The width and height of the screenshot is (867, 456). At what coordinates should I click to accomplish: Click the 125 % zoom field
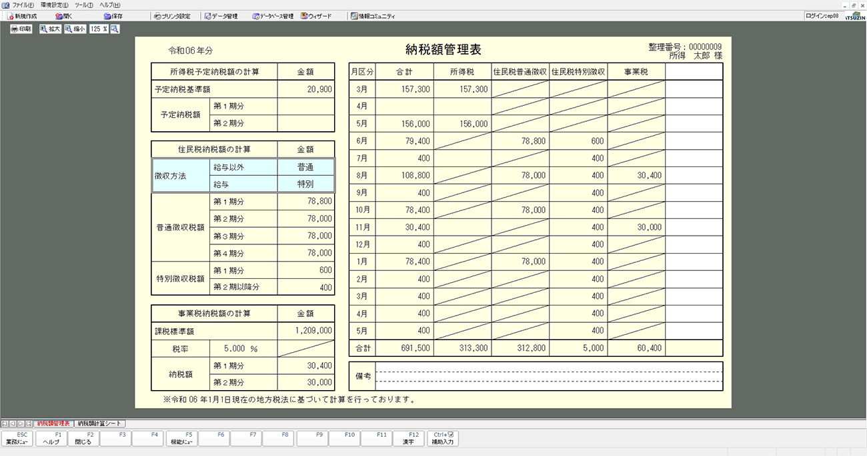click(x=98, y=29)
